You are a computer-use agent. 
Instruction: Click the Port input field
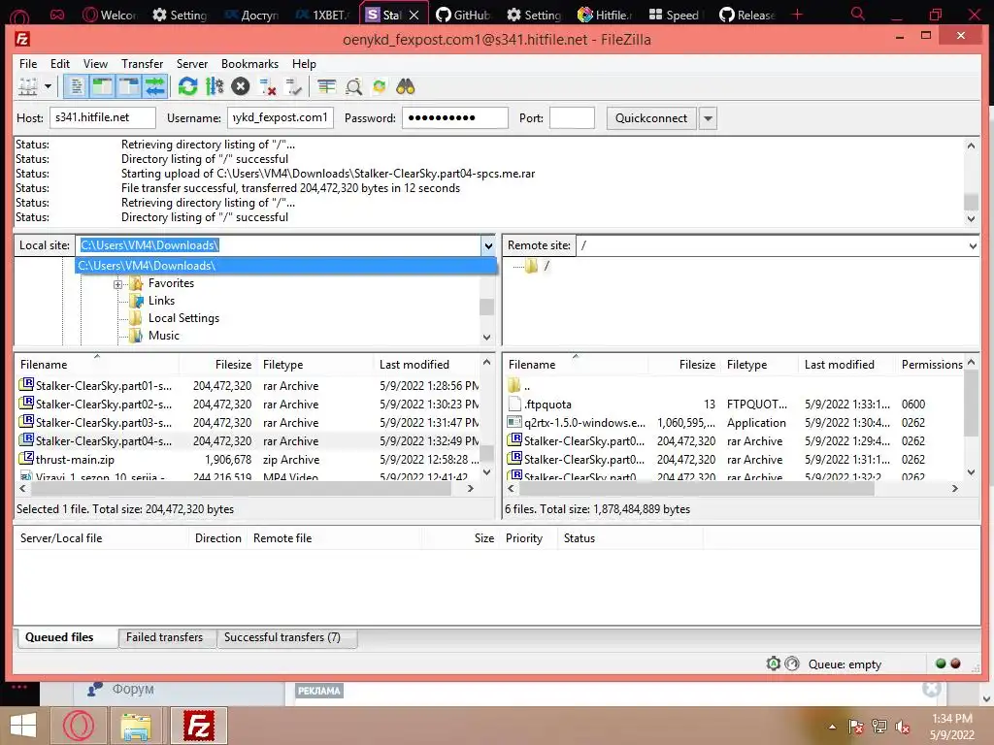(x=572, y=117)
